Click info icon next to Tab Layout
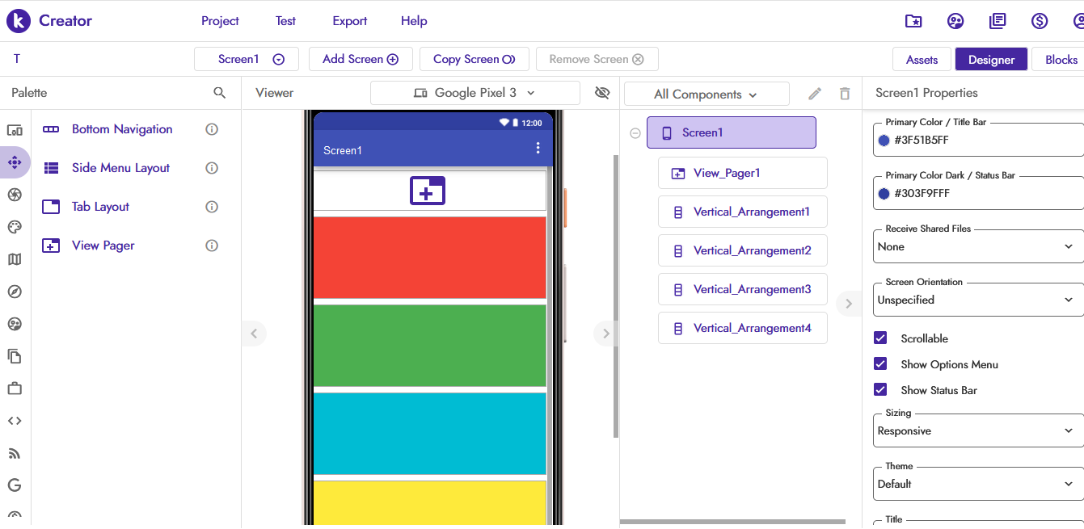This screenshot has width=1084, height=529. pos(212,207)
